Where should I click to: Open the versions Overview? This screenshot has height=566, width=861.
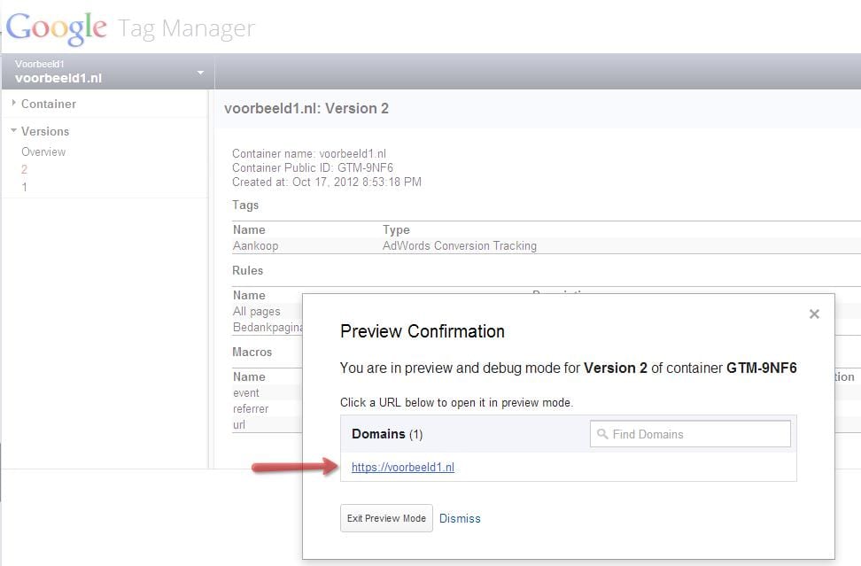click(x=43, y=152)
